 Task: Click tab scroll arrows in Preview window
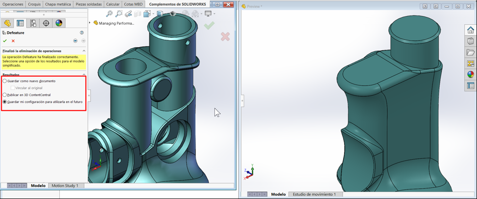[258, 194]
